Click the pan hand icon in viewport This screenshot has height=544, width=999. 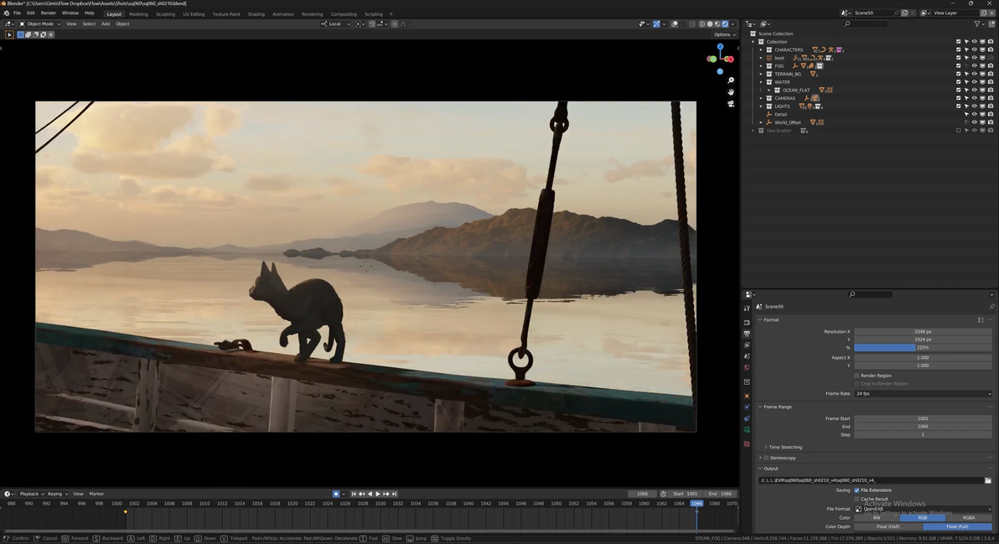click(731, 92)
